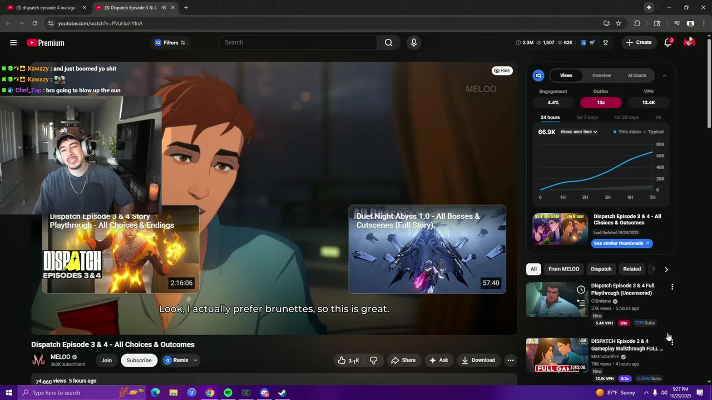This screenshot has height=400, width=712.
Task: Switch to the AI Coach tab
Action: [637, 76]
